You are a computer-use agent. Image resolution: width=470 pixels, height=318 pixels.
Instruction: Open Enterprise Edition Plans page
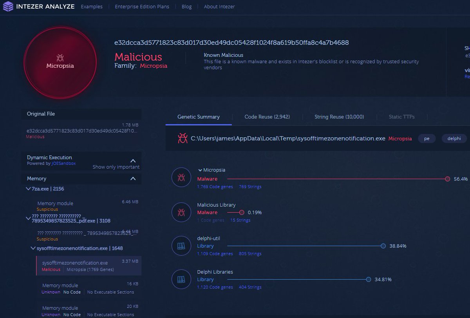142,7
